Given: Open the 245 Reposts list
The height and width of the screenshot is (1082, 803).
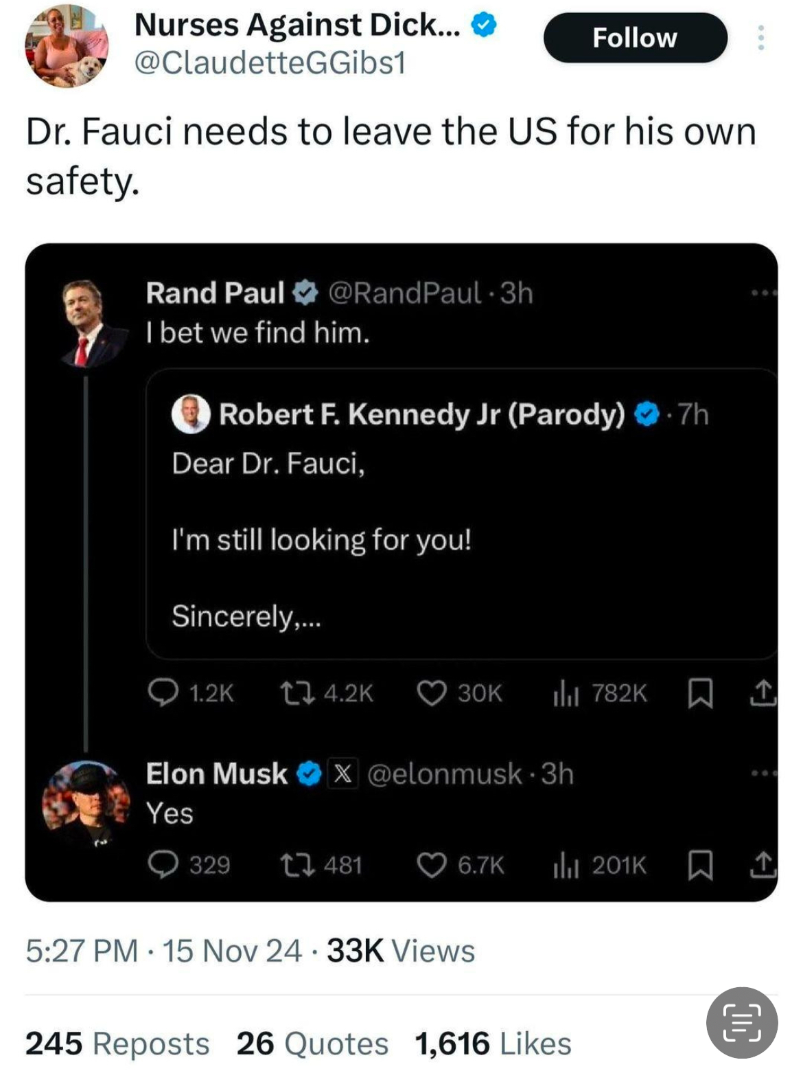Looking at the screenshot, I should tap(117, 1044).
